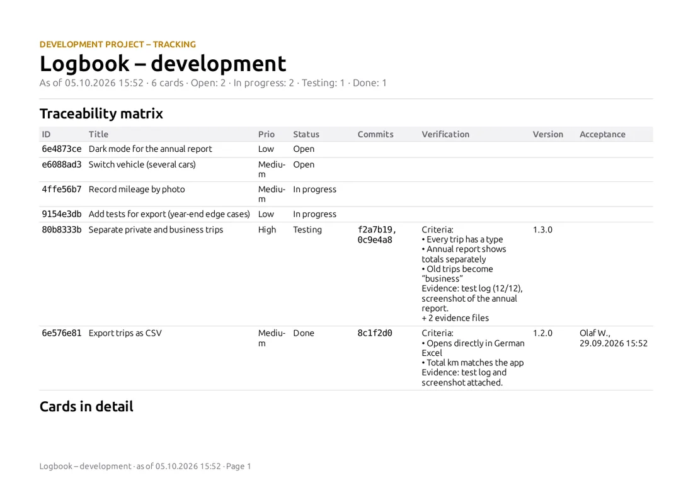Click 'Low' priority of Dark mode row
The height and width of the screenshot is (490, 693).
[x=266, y=149]
